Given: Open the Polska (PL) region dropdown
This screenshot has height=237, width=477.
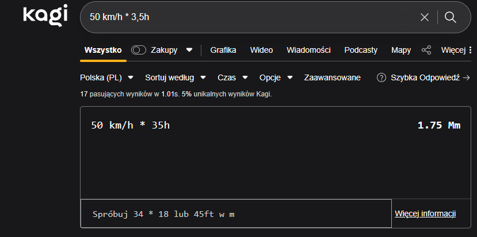Looking at the screenshot, I should click(106, 77).
